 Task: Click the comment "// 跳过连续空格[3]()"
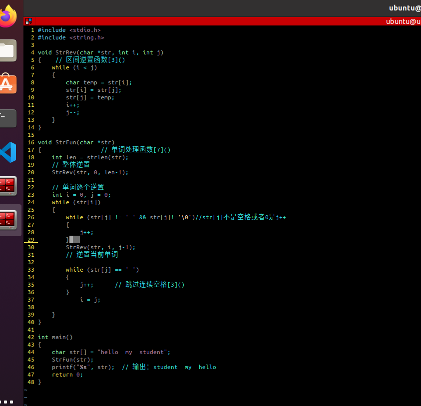click(x=149, y=285)
